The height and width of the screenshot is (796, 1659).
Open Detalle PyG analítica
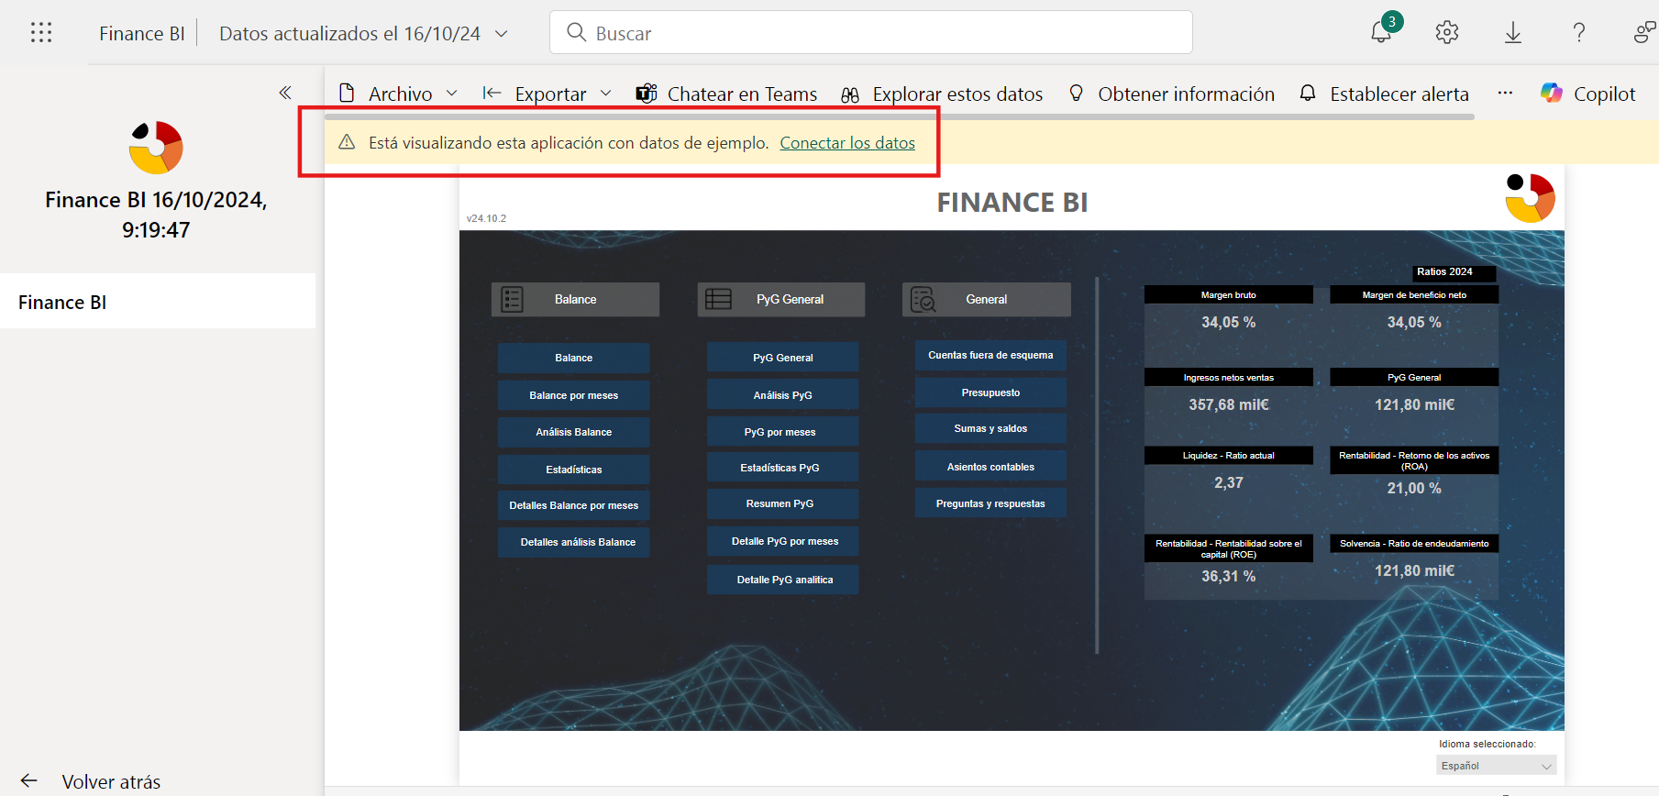point(783,580)
